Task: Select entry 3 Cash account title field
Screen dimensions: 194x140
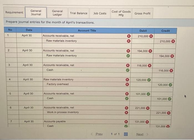Action: 86,70
